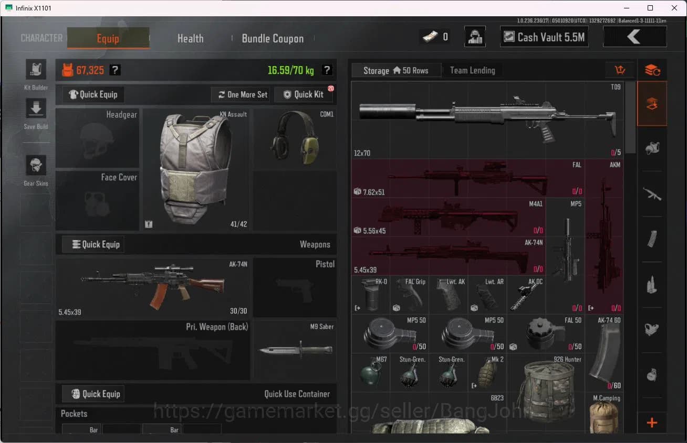
Task: Select the highlighted all-items storage filter
Action: [x=652, y=104]
